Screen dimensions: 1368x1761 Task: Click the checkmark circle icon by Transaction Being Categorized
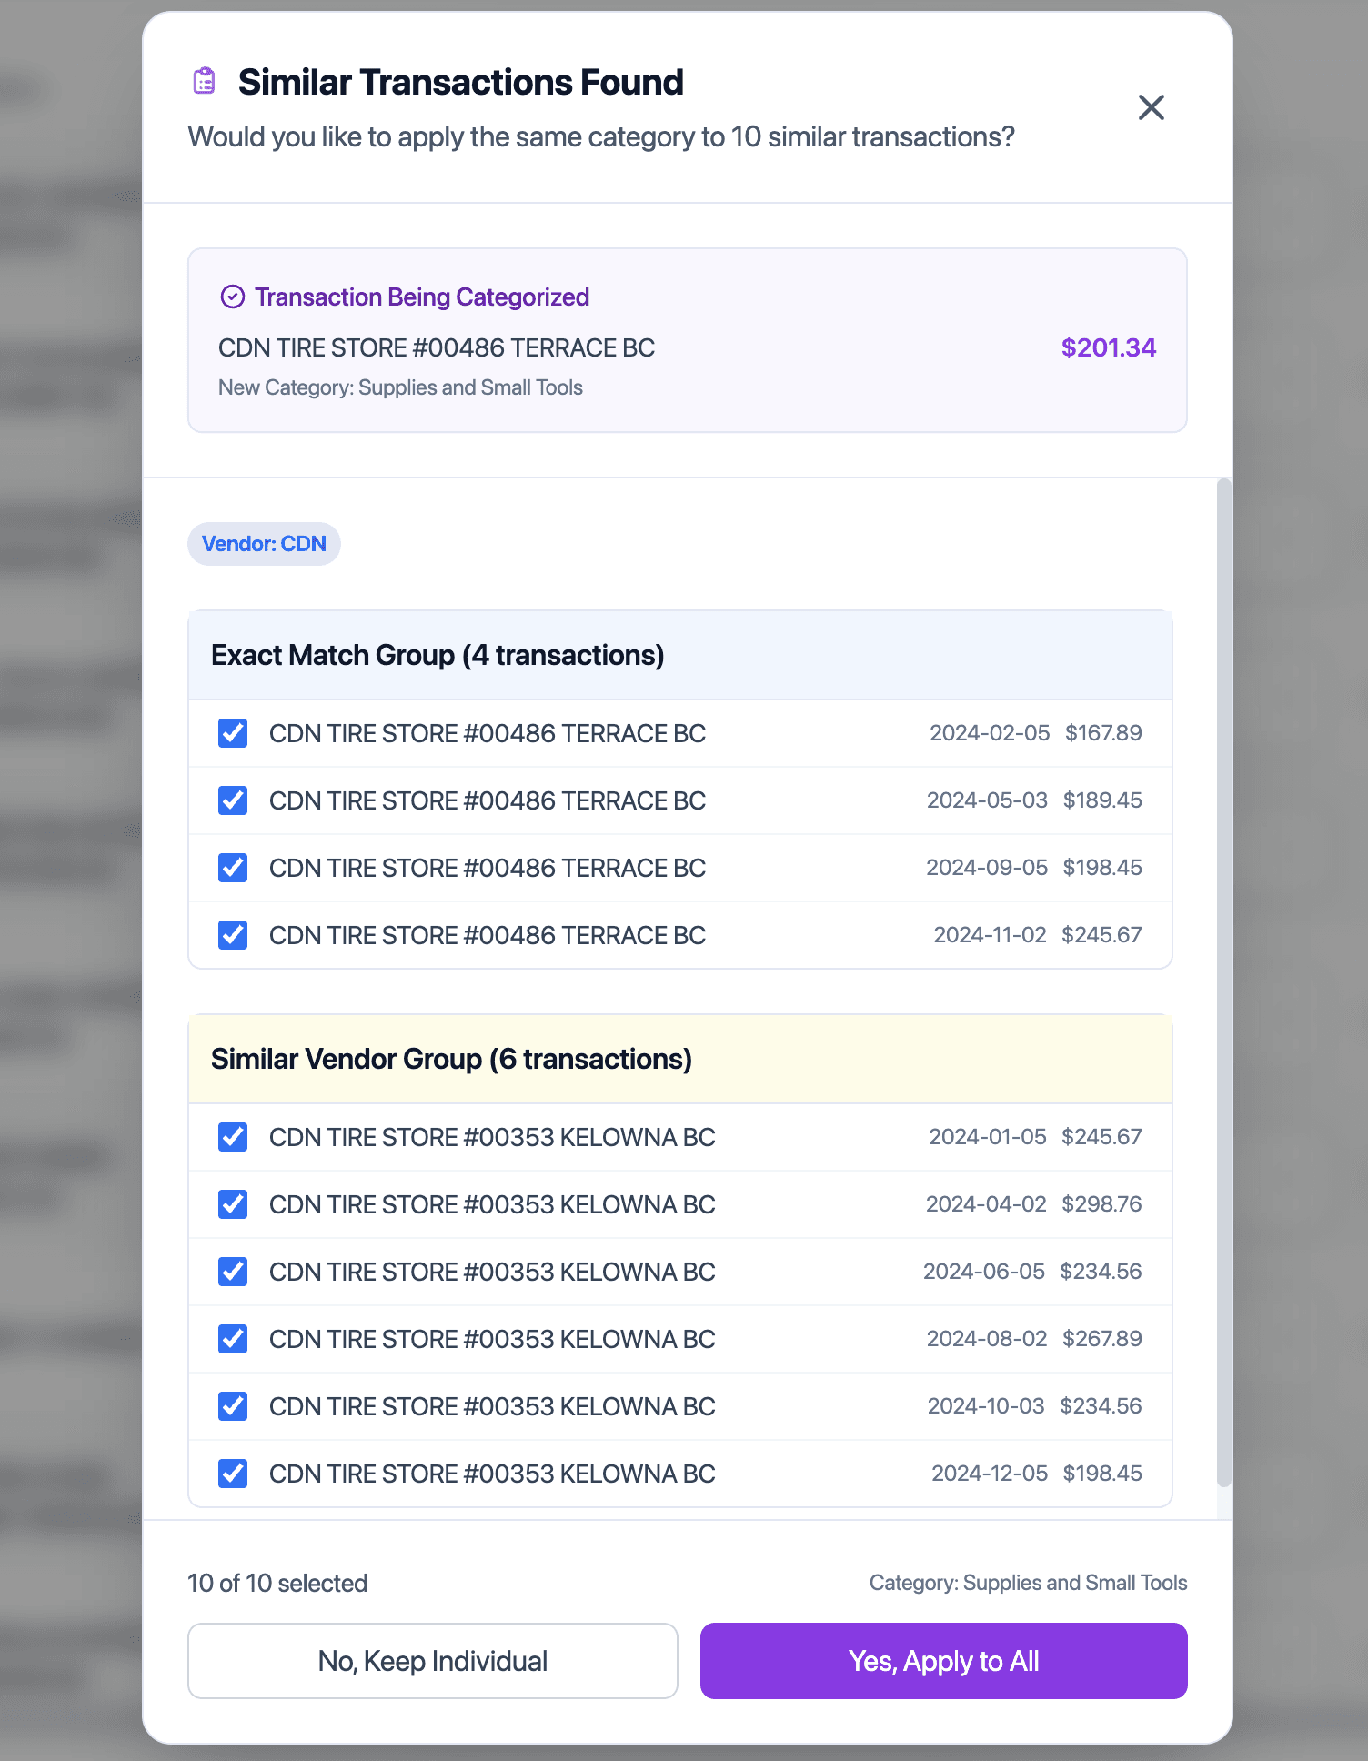[233, 297]
